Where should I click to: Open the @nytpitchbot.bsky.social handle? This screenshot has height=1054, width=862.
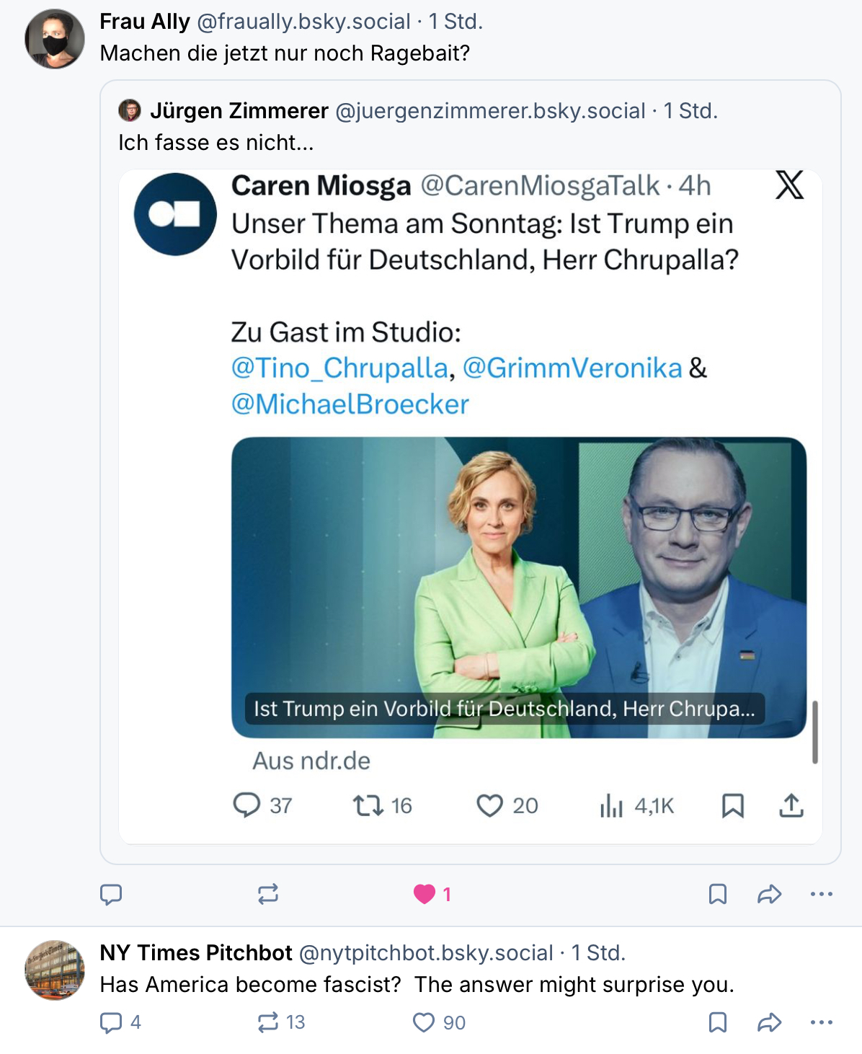tap(426, 953)
